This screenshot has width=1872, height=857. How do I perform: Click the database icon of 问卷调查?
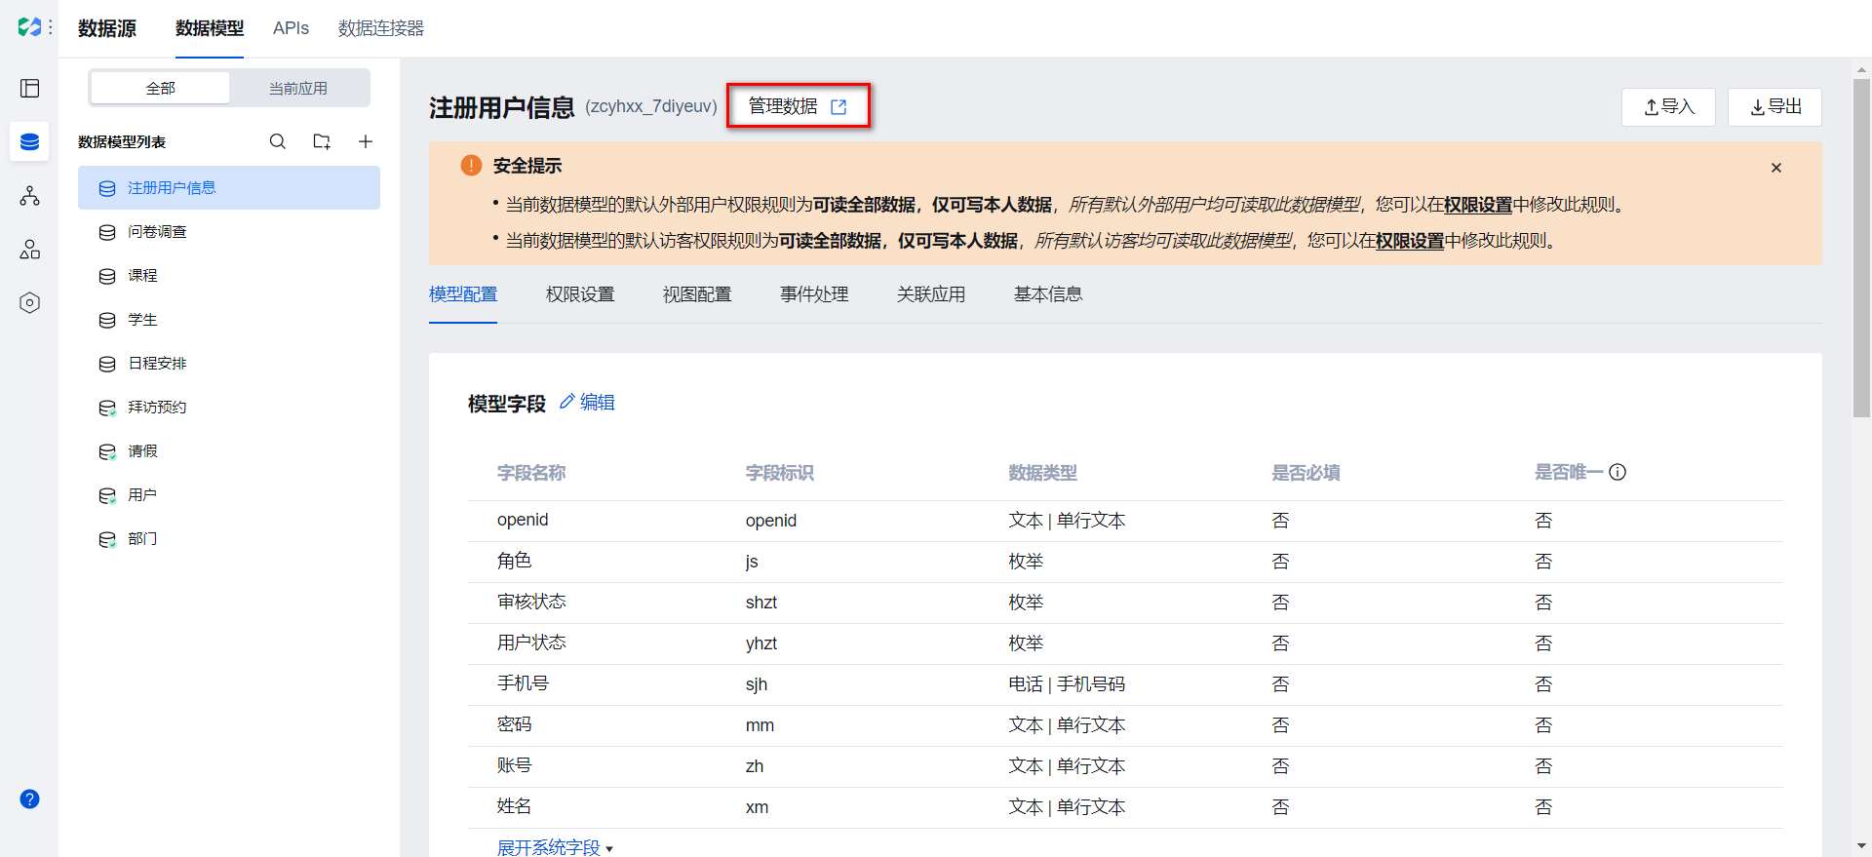point(107,232)
